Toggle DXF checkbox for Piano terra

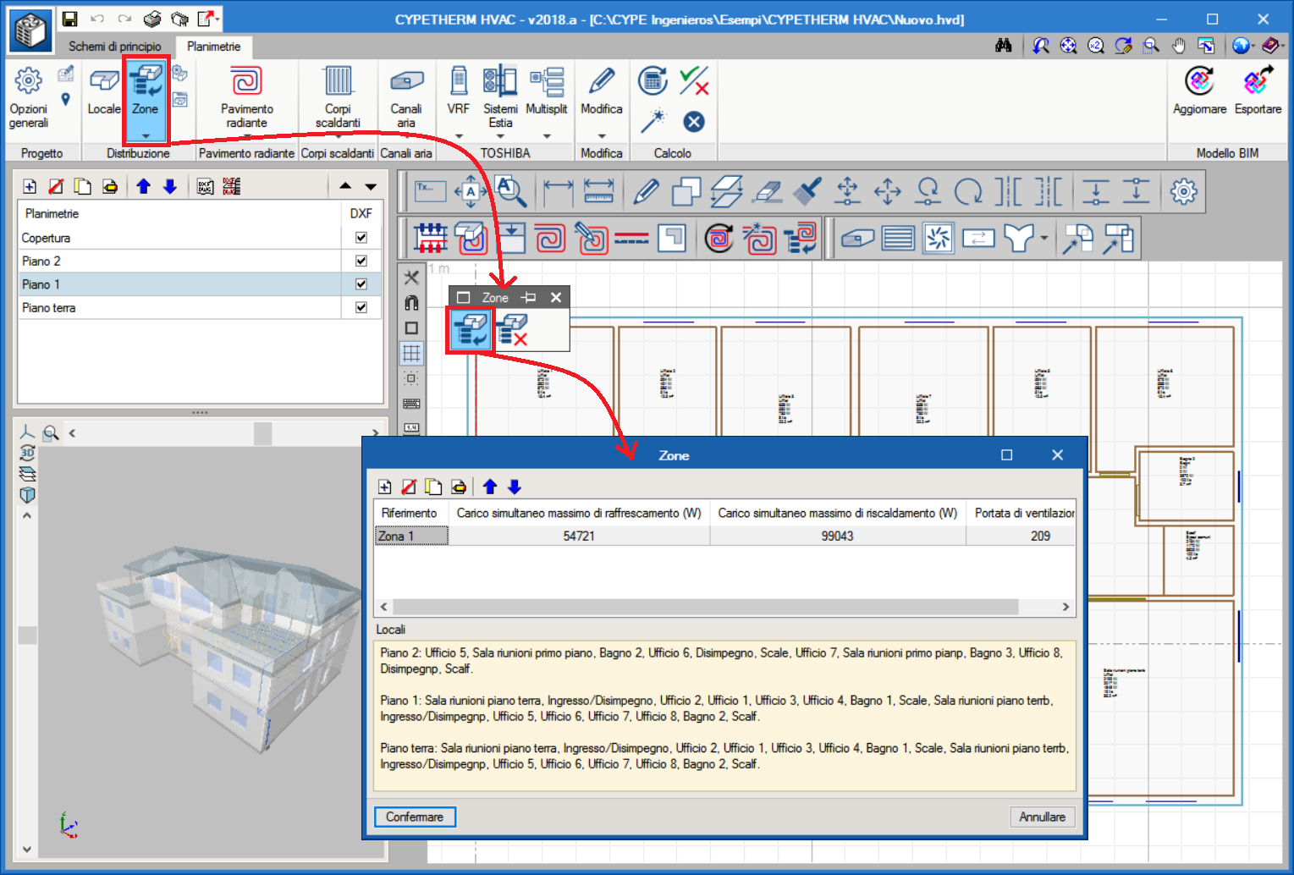coord(361,307)
